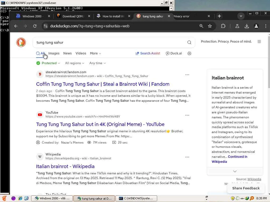The width and height of the screenshot is (270, 202).
Task: Expand the More search categories dropdown
Action: click(x=95, y=53)
